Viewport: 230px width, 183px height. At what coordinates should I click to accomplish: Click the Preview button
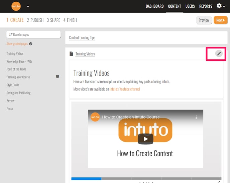tap(204, 20)
